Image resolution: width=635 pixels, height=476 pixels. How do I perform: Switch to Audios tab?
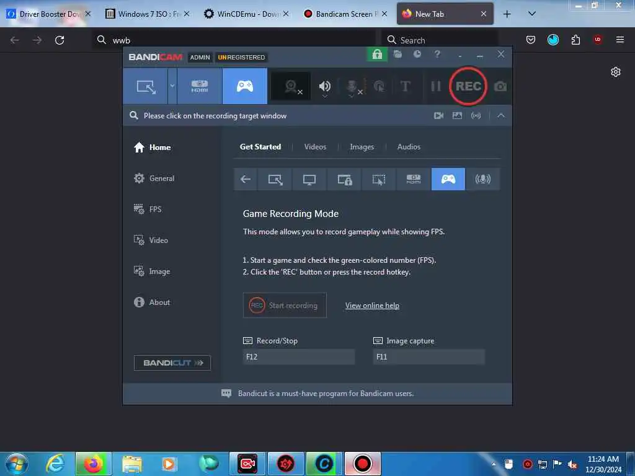click(409, 146)
